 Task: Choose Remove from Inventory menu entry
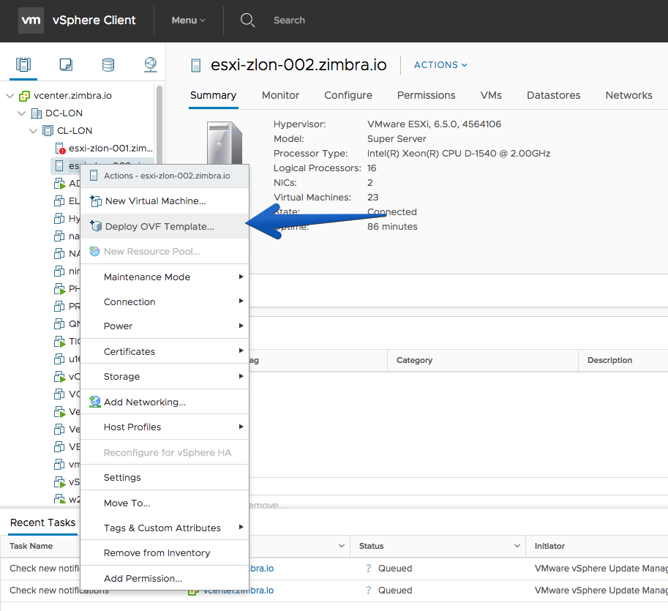click(x=165, y=553)
